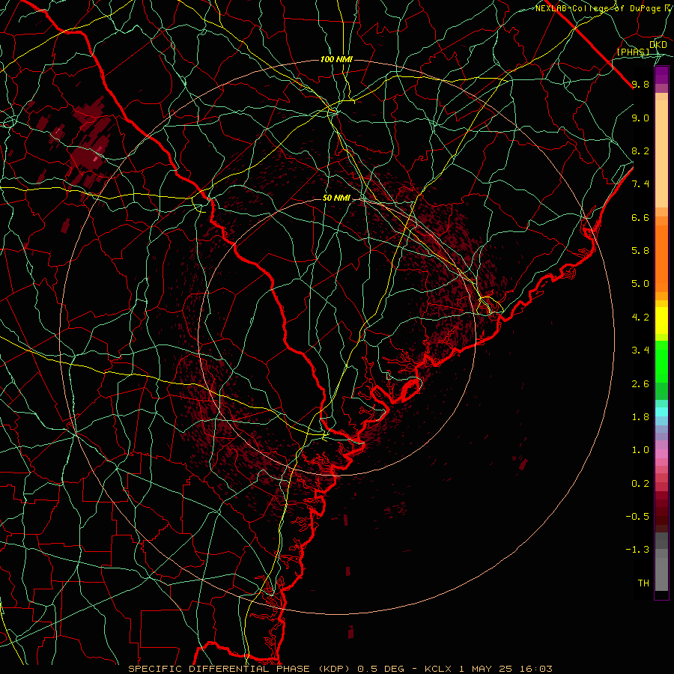Image resolution: width=674 pixels, height=674 pixels.
Task: Click the pink swatch on the color scale
Action: click(x=661, y=454)
